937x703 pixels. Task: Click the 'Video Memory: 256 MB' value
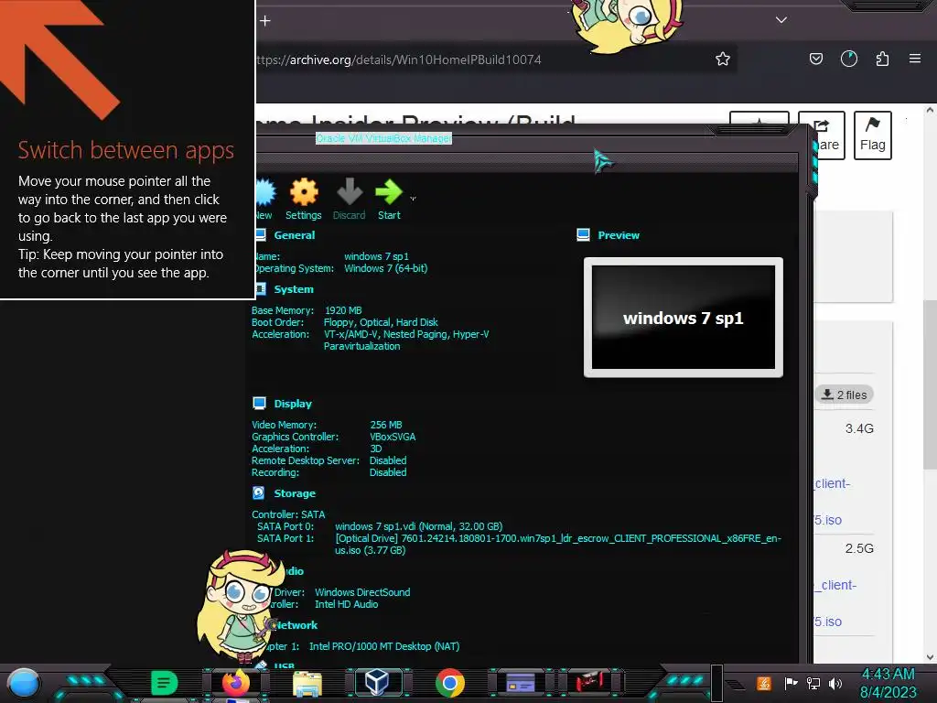tap(386, 425)
